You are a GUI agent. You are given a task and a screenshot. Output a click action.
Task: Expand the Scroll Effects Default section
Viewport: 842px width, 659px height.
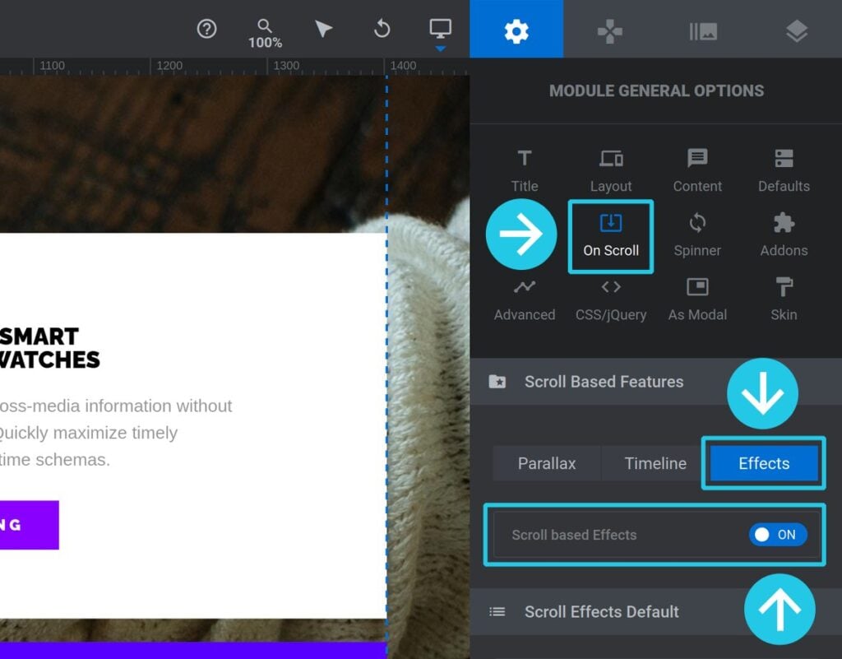click(601, 612)
